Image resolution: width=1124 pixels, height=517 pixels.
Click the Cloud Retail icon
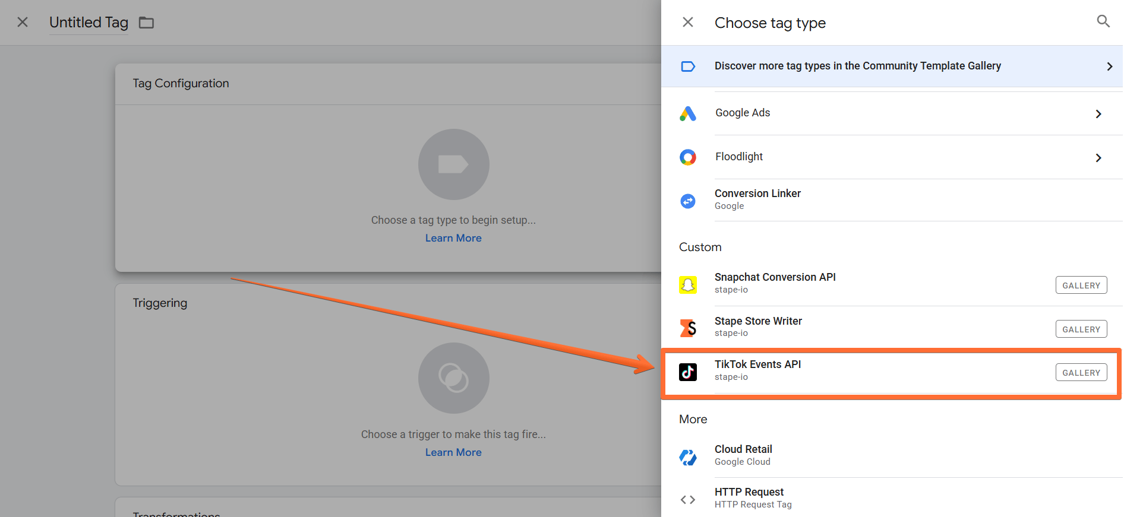687,457
